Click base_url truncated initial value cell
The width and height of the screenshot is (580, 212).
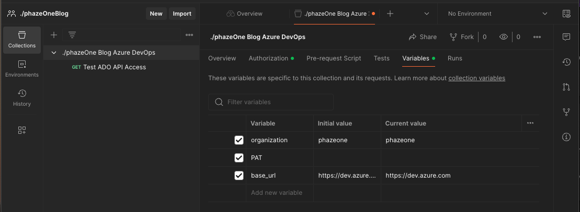pos(347,176)
